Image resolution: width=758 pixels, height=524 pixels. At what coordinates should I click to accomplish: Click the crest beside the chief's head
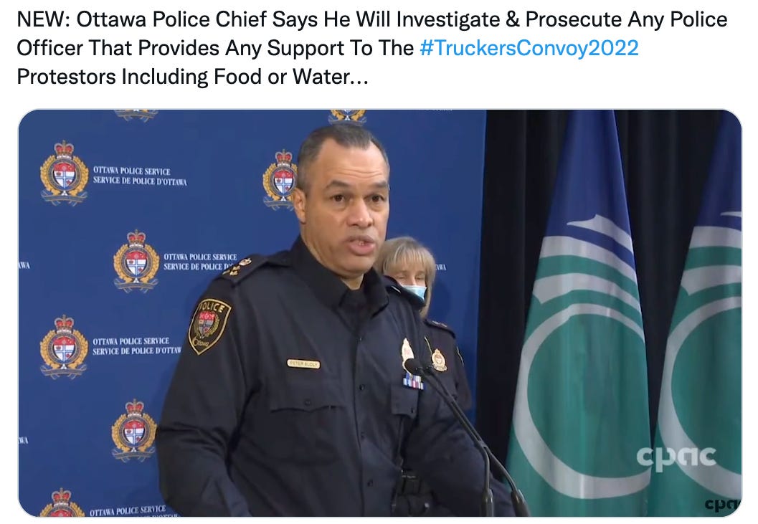pyautogui.click(x=280, y=179)
